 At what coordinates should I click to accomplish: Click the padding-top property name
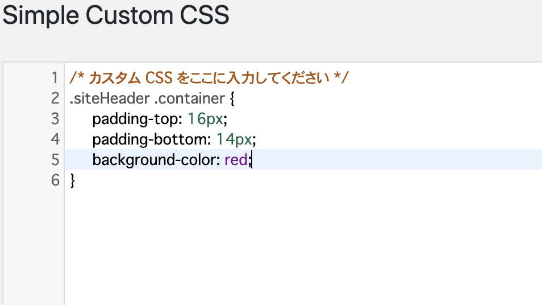[135, 119]
